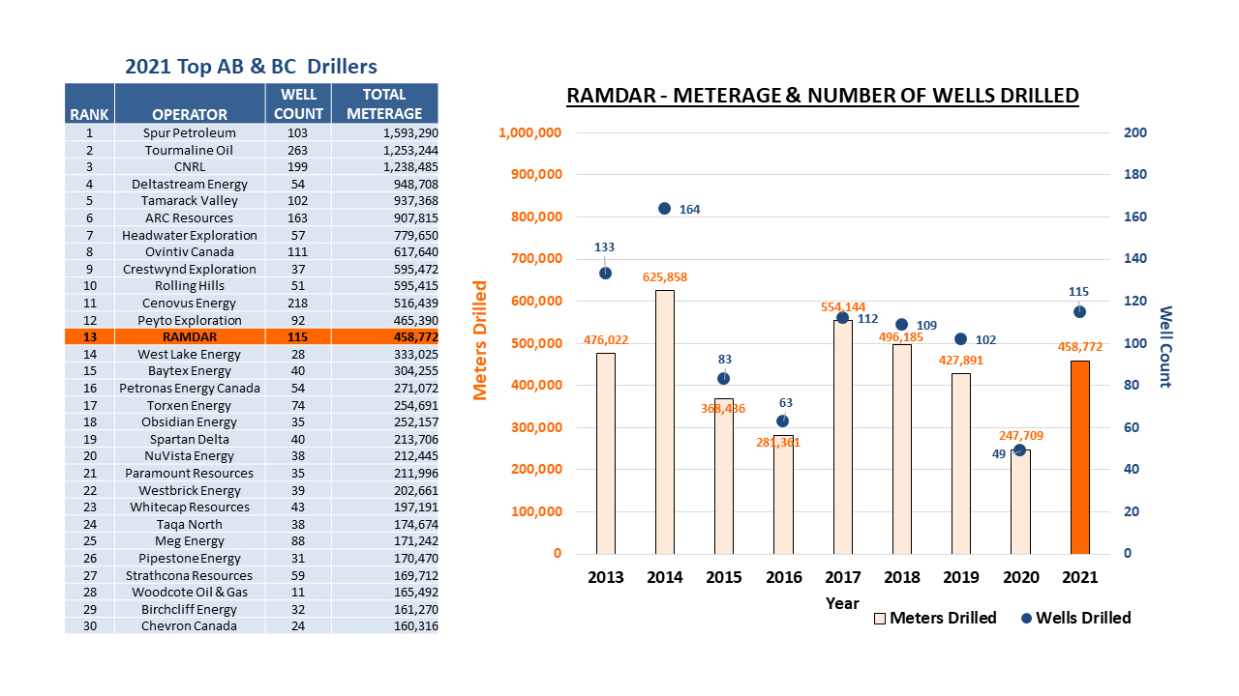Click Westbrick Energy operator cell
This screenshot has width=1239, height=696.
pos(190,490)
